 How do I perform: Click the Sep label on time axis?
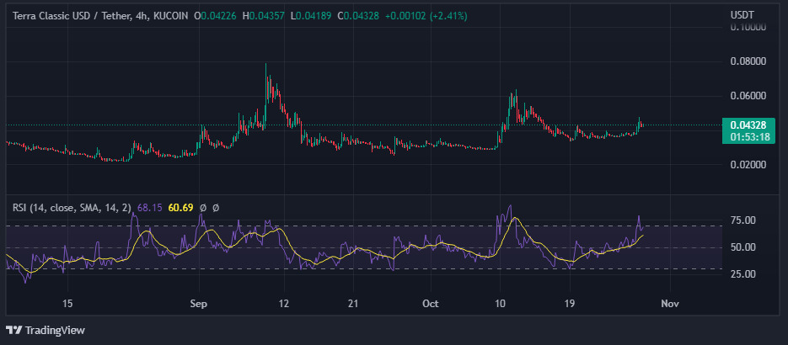click(200, 304)
